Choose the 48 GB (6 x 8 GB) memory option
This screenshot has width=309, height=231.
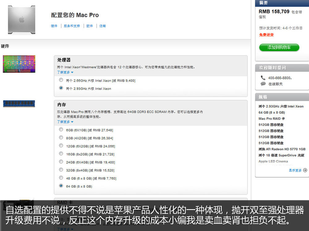pyautogui.click(x=61, y=178)
